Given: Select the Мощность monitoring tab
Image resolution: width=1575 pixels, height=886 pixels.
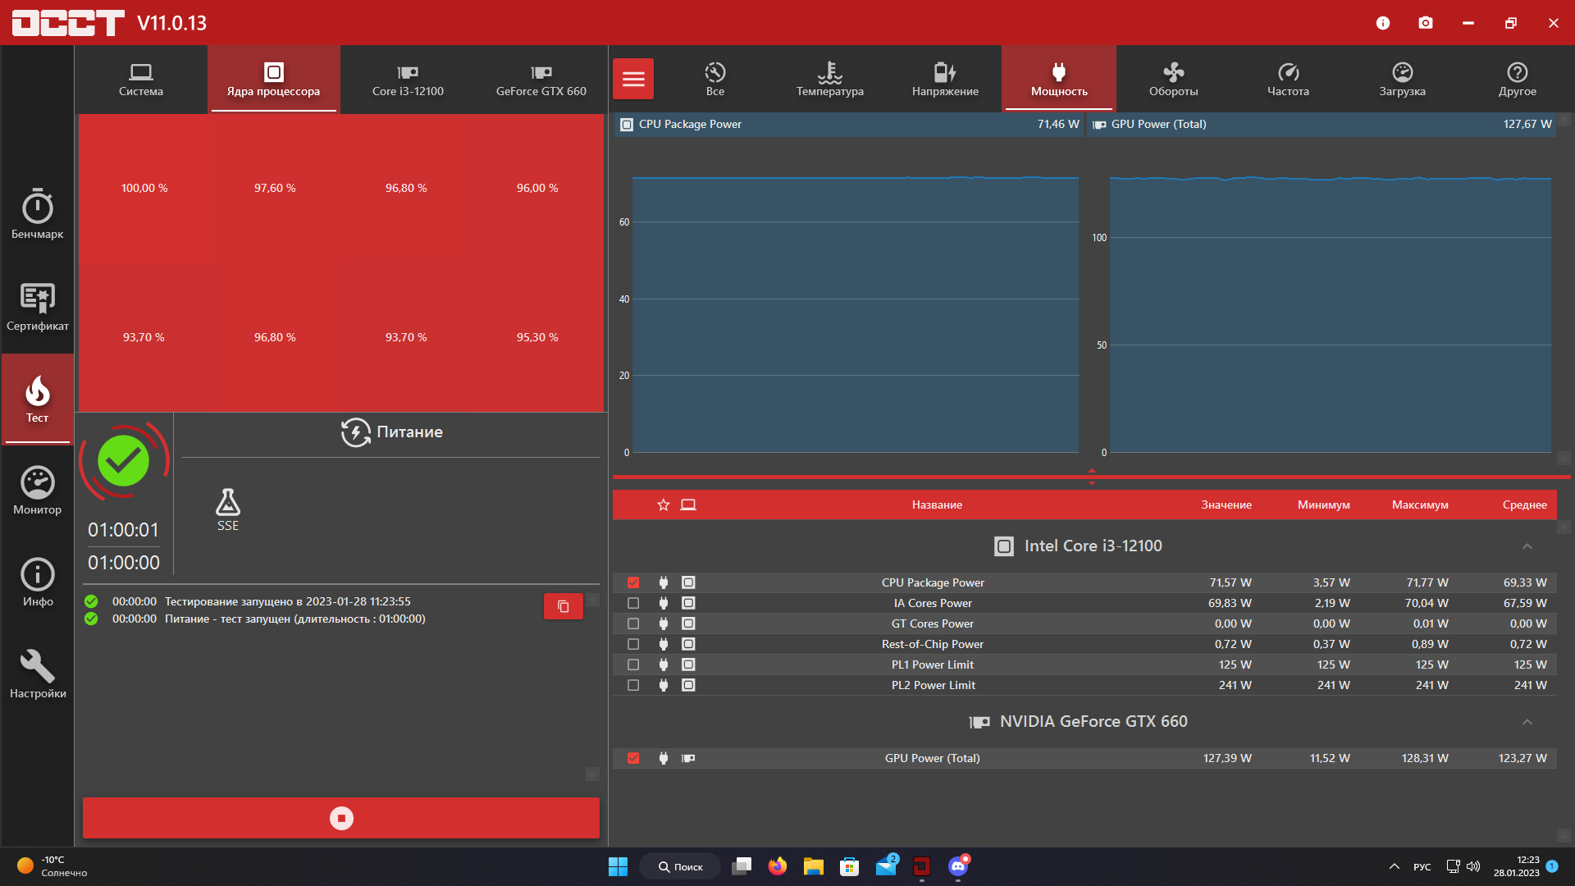Looking at the screenshot, I should point(1059,79).
